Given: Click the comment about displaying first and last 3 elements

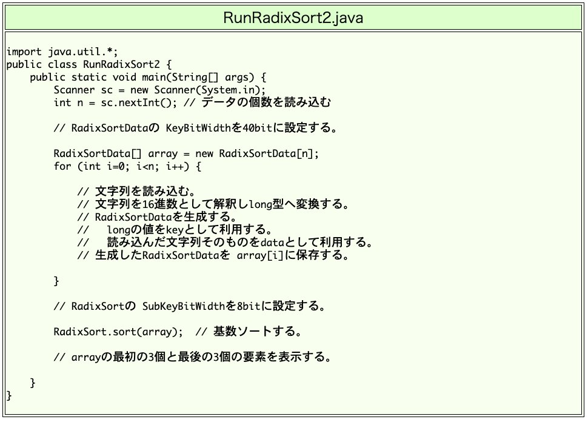Looking at the screenshot, I should point(192,357).
